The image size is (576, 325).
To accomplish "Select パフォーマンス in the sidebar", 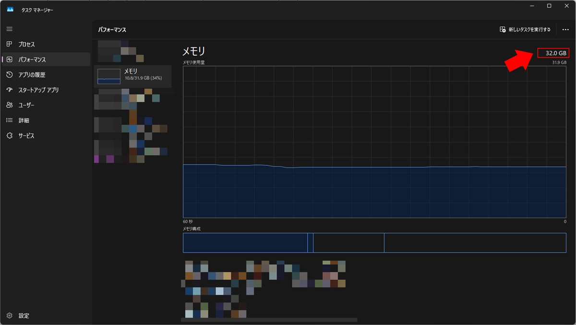I will (x=32, y=60).
